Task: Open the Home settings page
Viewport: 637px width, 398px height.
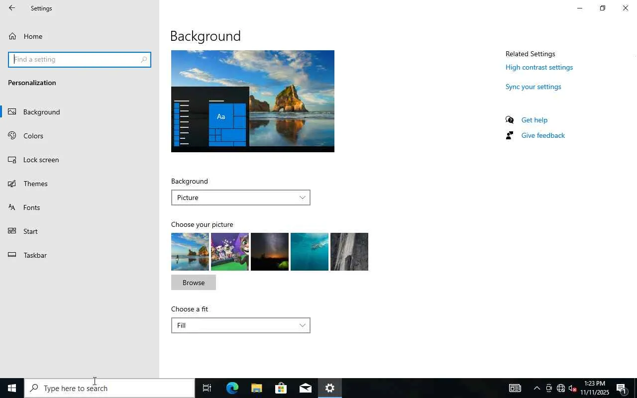Action: coord(80,36)
